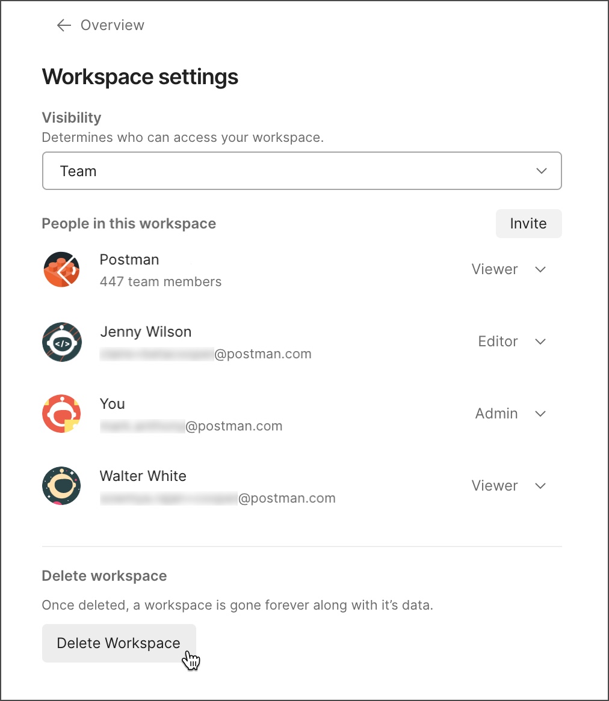This screenshot has height=701, width=609.
Task: Click the Delete Workspace button
Action: 119,643
